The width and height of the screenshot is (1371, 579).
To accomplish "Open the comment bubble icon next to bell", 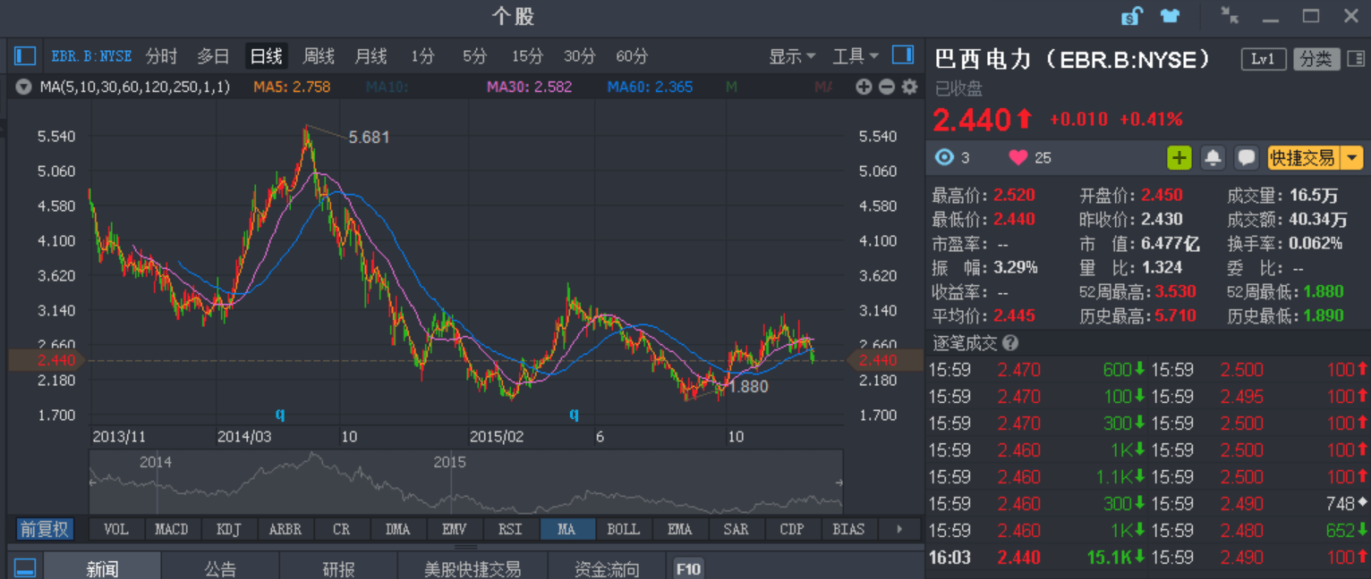I will click(x=1246, y=157).
